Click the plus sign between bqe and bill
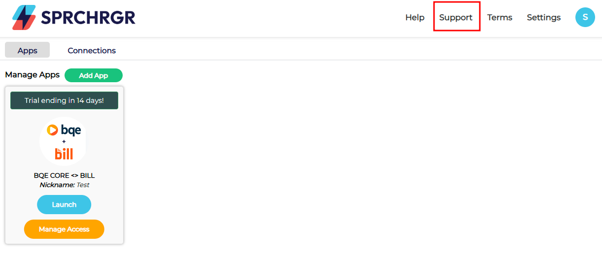Viewport: 602px width, 257px height. click(x=64, y=142)
